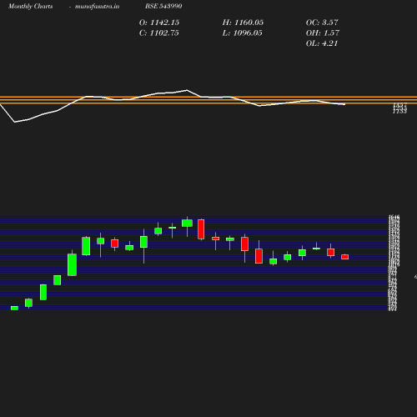417x417 pixels.
Task: Click the 'BSE 543990' symbol label
Action: [163, 6]
